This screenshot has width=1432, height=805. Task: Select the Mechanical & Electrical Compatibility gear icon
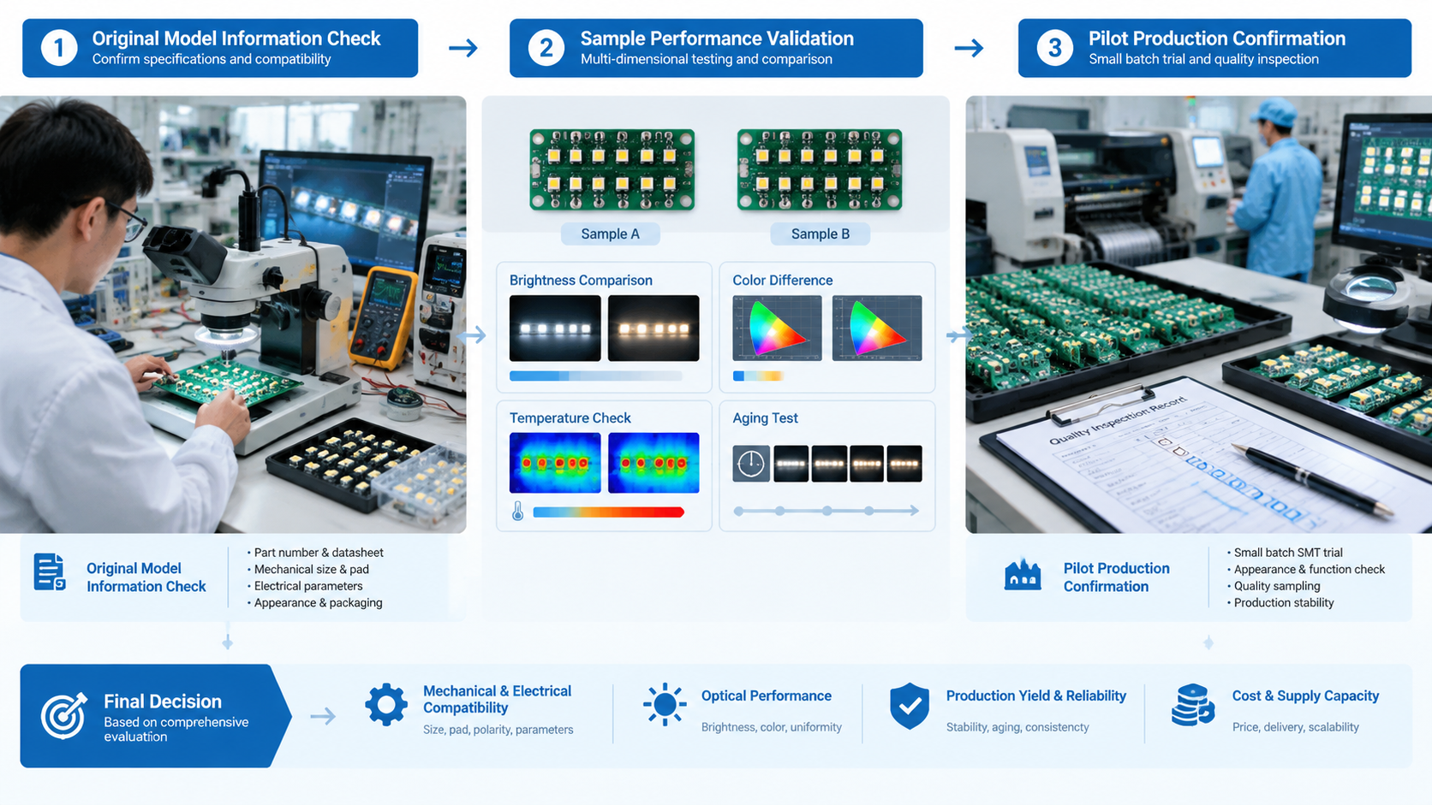point(386,705)
